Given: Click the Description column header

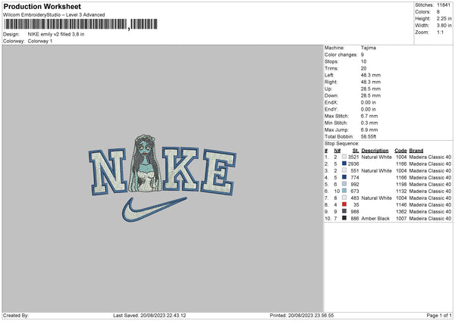Looking at the screenshot, I should point(375,151).
